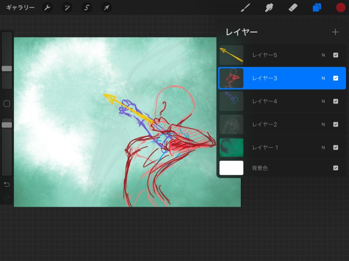
Task: Select the レイヤー 1 row name
Action: coord(265,147)
